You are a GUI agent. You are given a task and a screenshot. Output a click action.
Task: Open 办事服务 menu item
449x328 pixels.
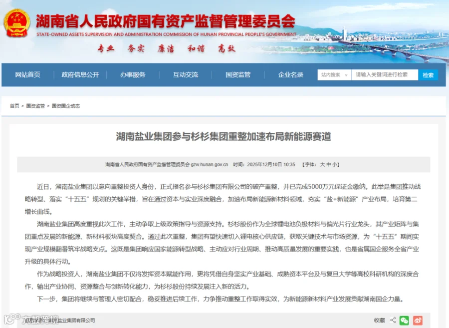(133, 75)
